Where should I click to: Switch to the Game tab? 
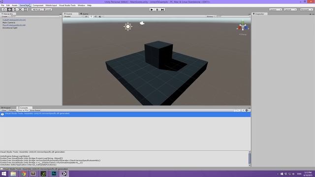[85, 14]
